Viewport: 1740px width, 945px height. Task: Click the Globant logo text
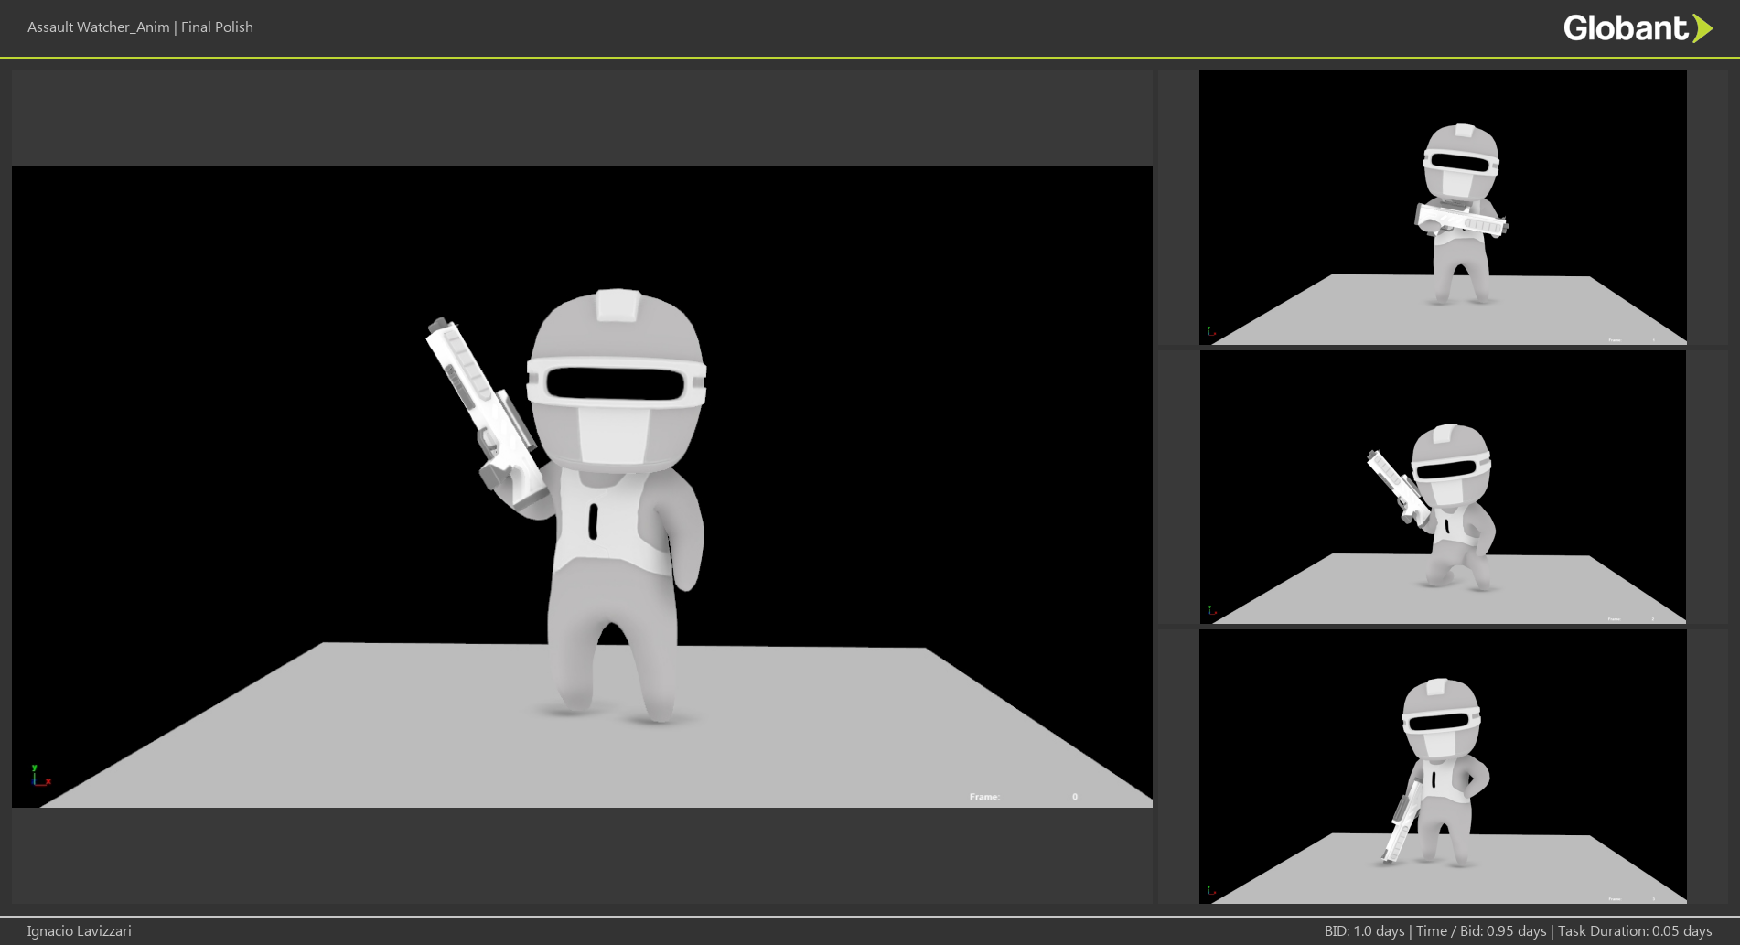coord(1625,28)
